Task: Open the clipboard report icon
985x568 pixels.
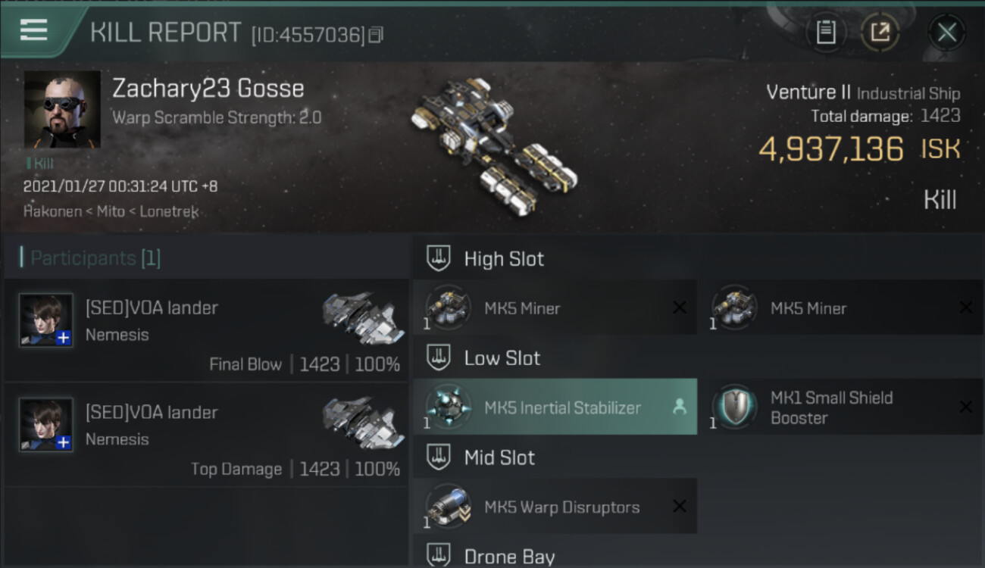Action: [826, 33]
